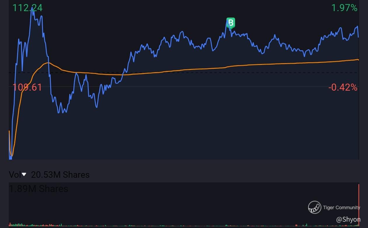Screen dimensions: 368x228
Task: Click the Tiger Community watermark text
Action: pos(341,208)
